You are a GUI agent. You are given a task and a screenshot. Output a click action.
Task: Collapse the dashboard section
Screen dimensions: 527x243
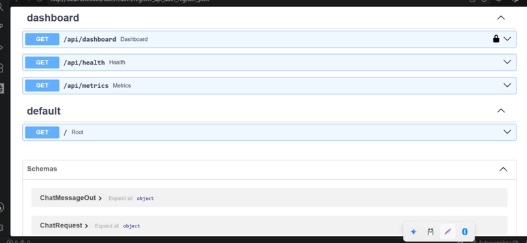(501, 18)
